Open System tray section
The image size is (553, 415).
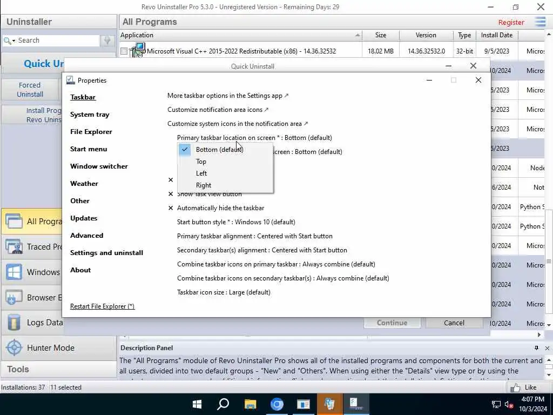[90, 115]
